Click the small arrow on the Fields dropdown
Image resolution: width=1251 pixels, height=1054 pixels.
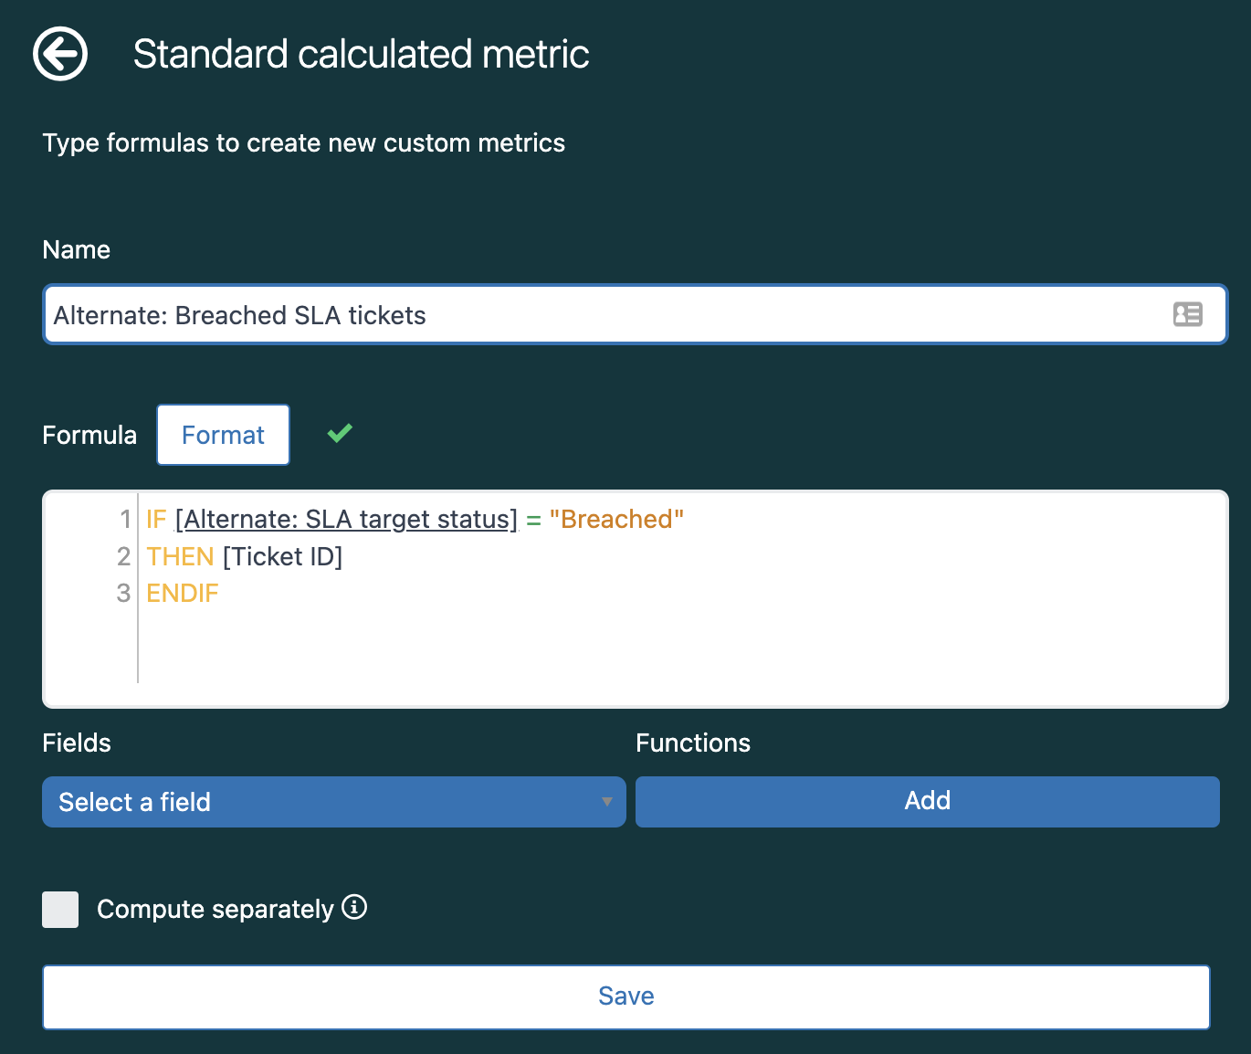click(606, 802)
